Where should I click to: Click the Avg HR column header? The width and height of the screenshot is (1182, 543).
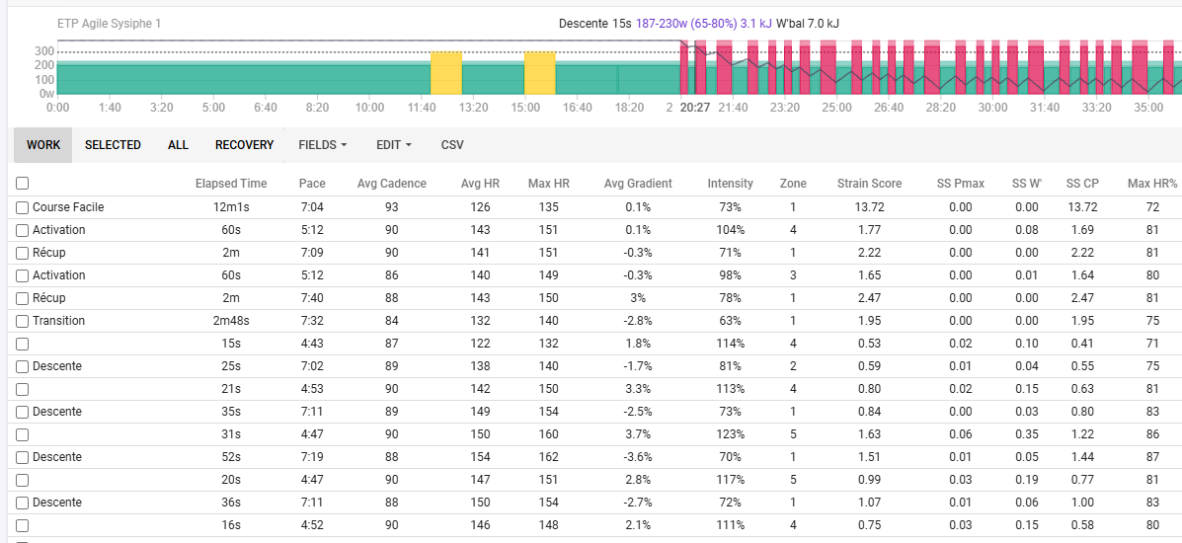480,184
